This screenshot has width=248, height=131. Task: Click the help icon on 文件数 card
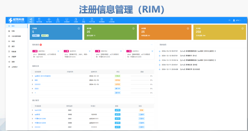242,28
